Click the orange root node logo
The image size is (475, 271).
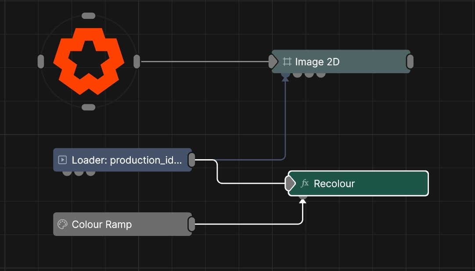click(x=89, y=61)
